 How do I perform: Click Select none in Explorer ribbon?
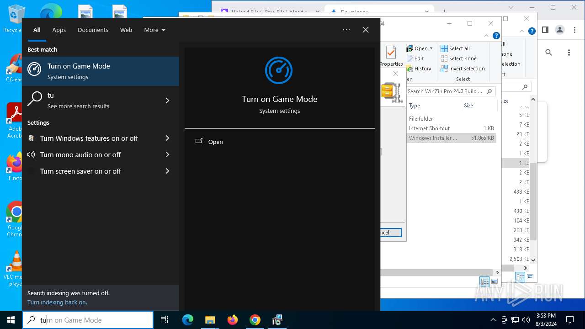[458, 58]
